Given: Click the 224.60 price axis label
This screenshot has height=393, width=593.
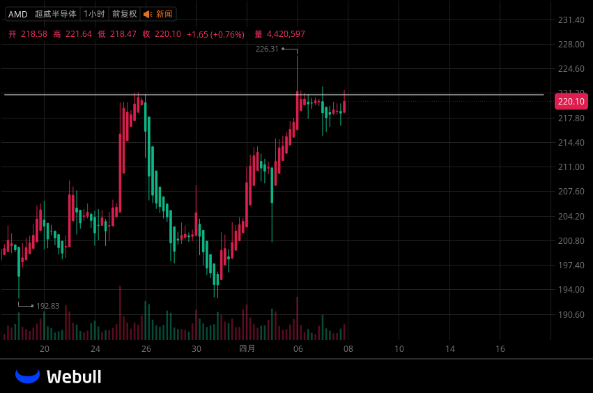Looking at the screenshot, I should [571, 69].
